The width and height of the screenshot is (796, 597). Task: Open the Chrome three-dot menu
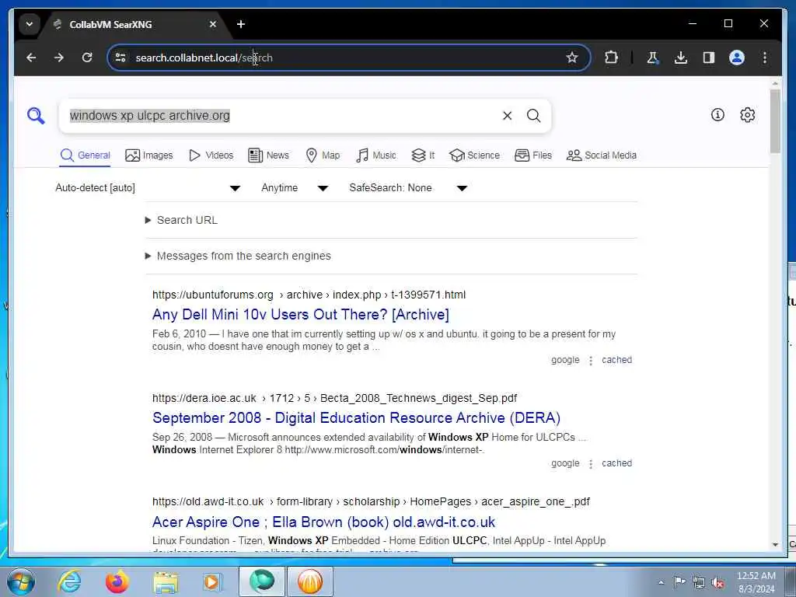pyautogui.click(x=765, y=58)
